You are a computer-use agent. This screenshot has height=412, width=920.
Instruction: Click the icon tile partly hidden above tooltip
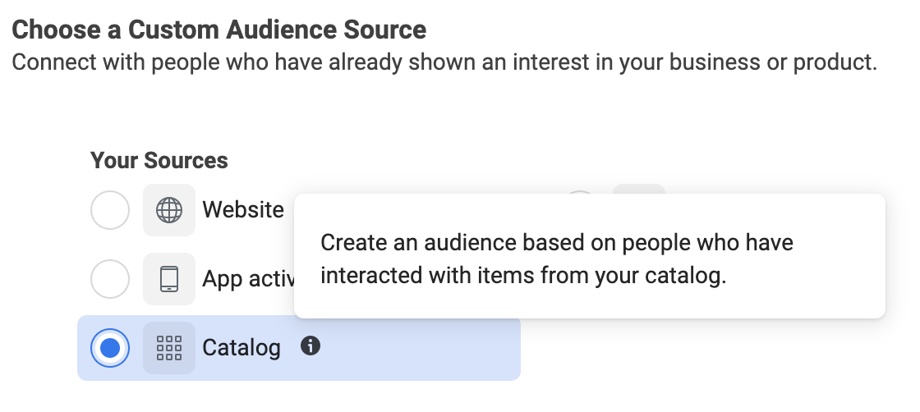coord(639,189)
